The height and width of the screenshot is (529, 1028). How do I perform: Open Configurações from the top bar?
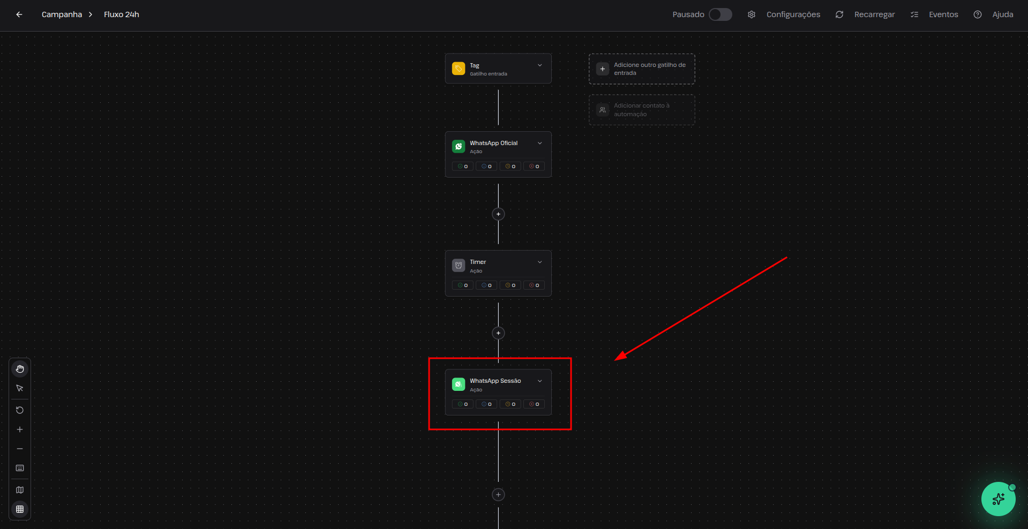(784, 14)
